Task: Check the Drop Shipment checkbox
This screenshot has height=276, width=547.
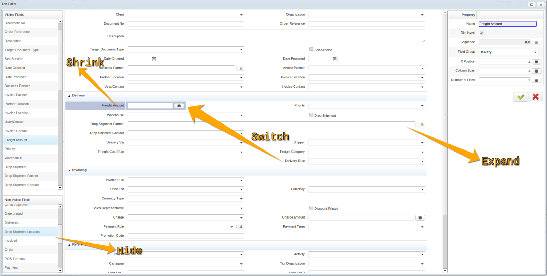Action: pos(311,115)
